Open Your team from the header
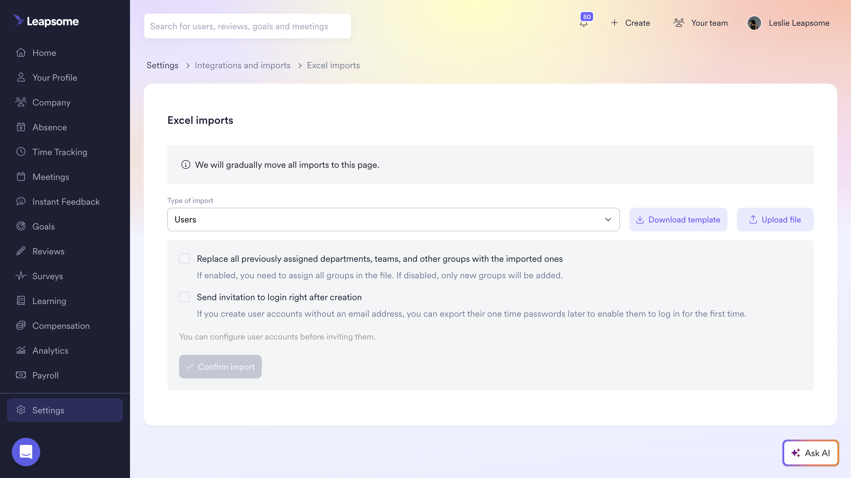Screen dimensions: 851x478 [x=701, y=22]
